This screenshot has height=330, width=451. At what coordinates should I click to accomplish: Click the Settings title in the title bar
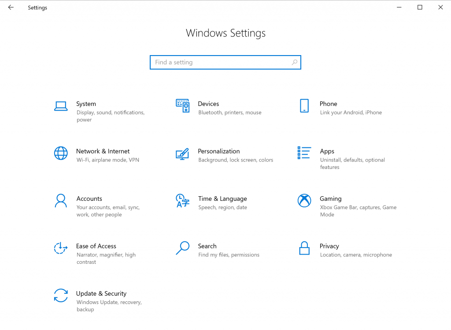tap(37, 7)
